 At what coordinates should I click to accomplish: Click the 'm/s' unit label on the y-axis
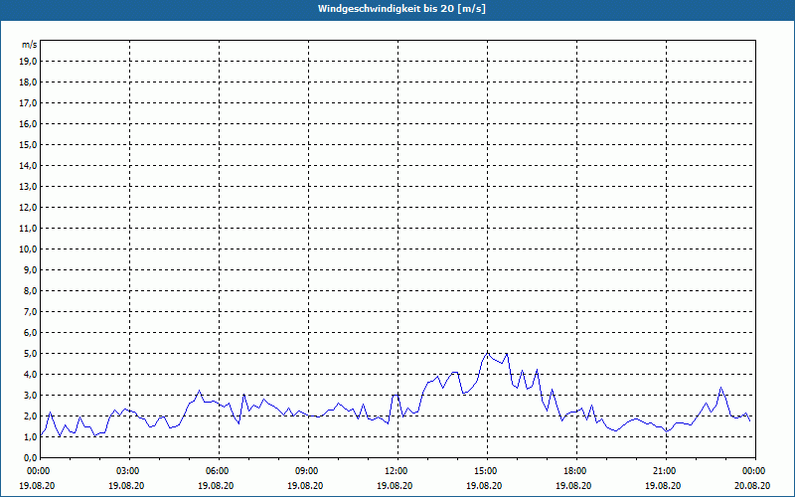pos(30,45)
